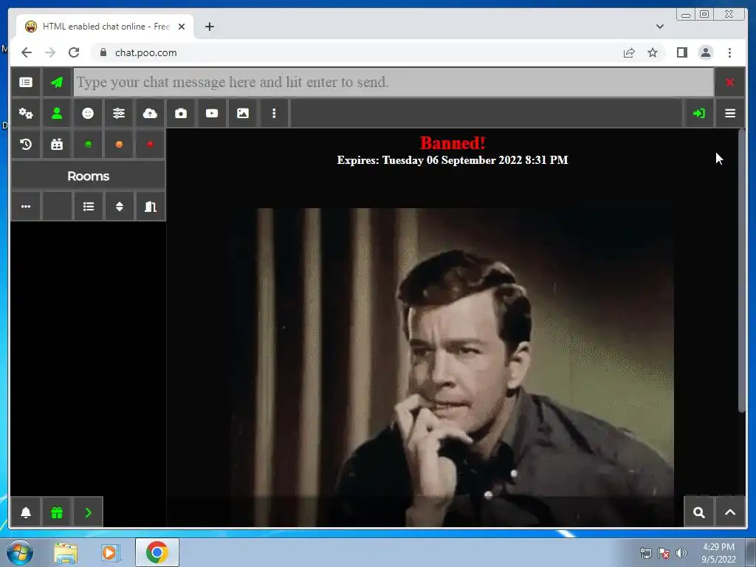Image resolution: width=756 pixels, height=567 pixels.
Task: Click the camera snapshot icon
Action: [181, 113]
